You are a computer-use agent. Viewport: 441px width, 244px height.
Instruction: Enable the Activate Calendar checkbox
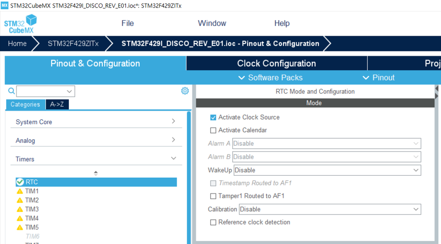click(x=213, y=130)
